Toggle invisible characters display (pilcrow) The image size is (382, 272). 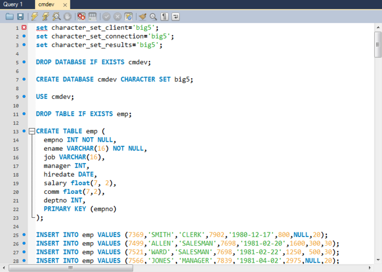[x=164, y=17]
